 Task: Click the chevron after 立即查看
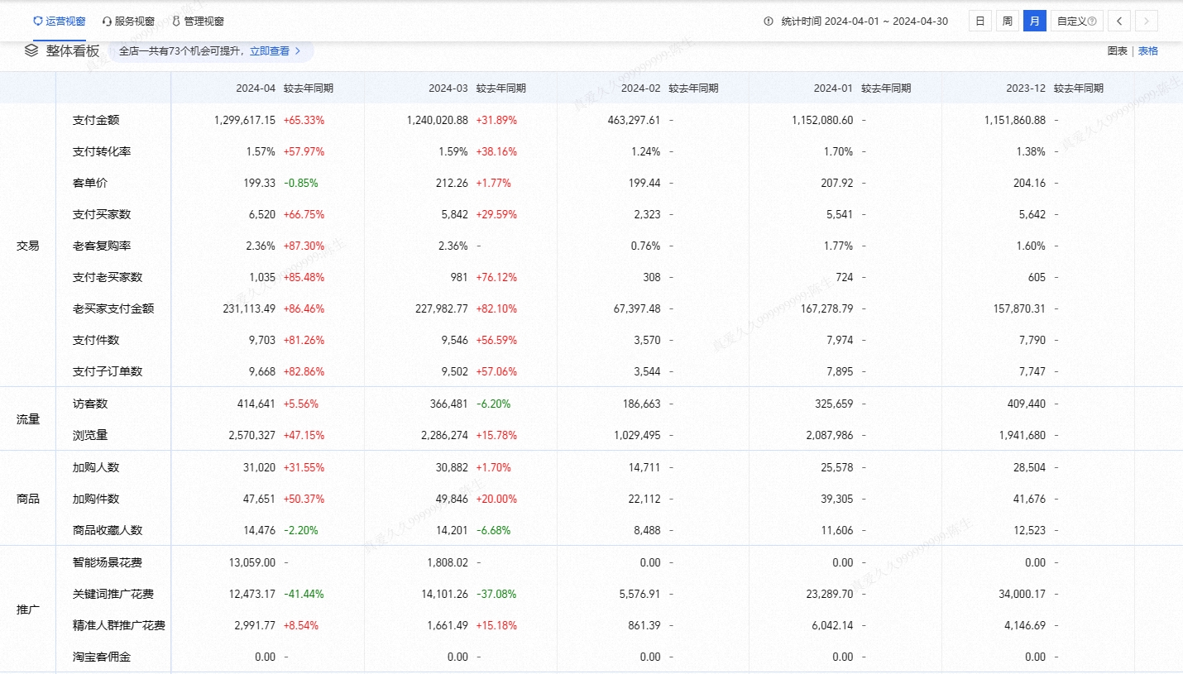[298, 51]
